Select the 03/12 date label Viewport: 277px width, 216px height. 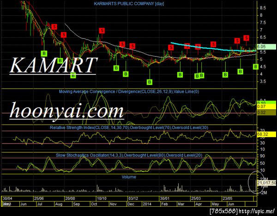[x=133, y=198]
